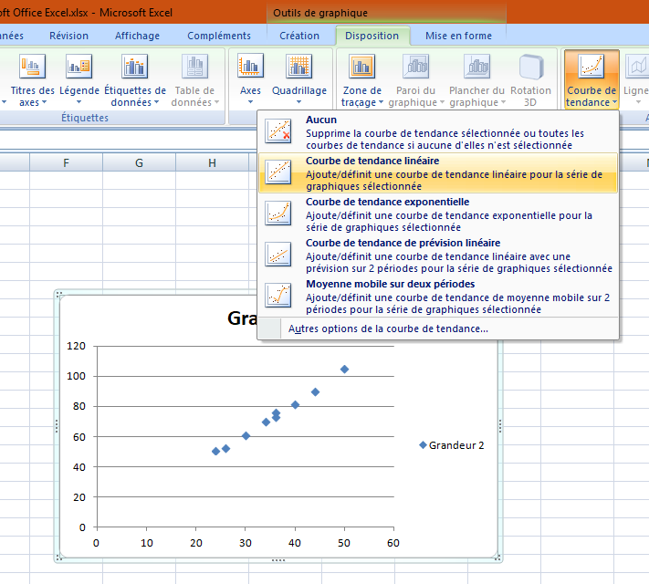Switch to the Mise en forme tab
649x584 pixels.
pyautogui.click(x=458, y=36)
